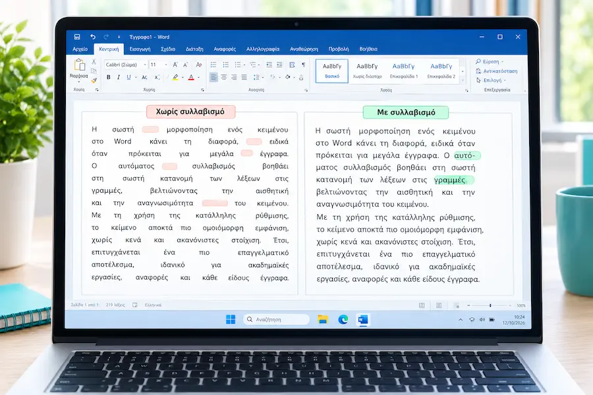Screen dimensions: 593x395
Task: Clear all formatting icon
Action: (199, 65)
